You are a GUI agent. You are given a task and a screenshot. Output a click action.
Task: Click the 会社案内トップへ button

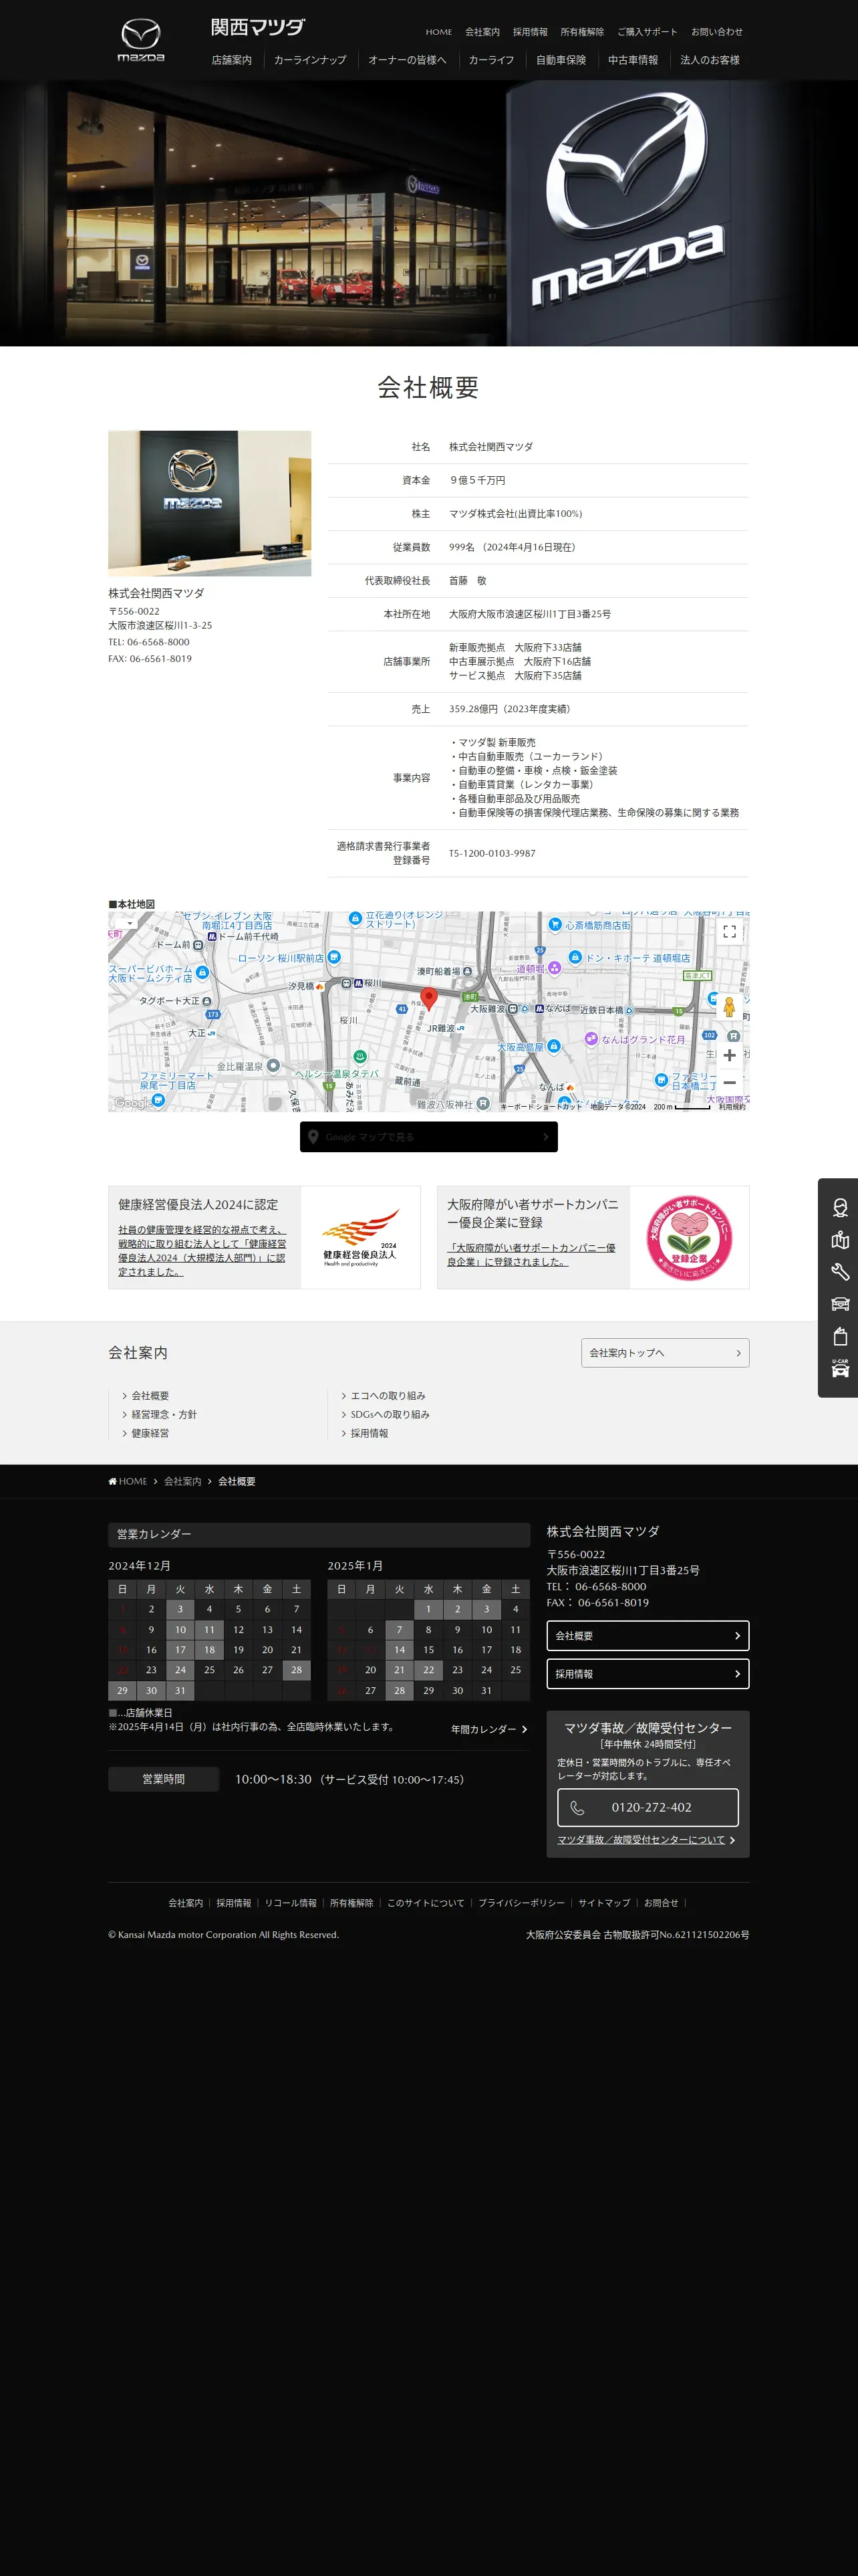[x=666, y=1352]
